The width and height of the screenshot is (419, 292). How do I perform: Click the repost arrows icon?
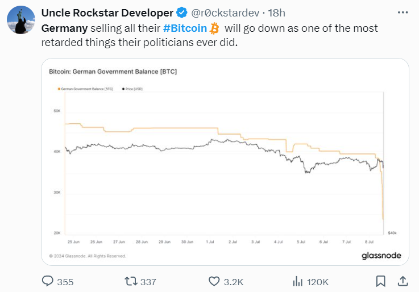click(x=131, y=281)
